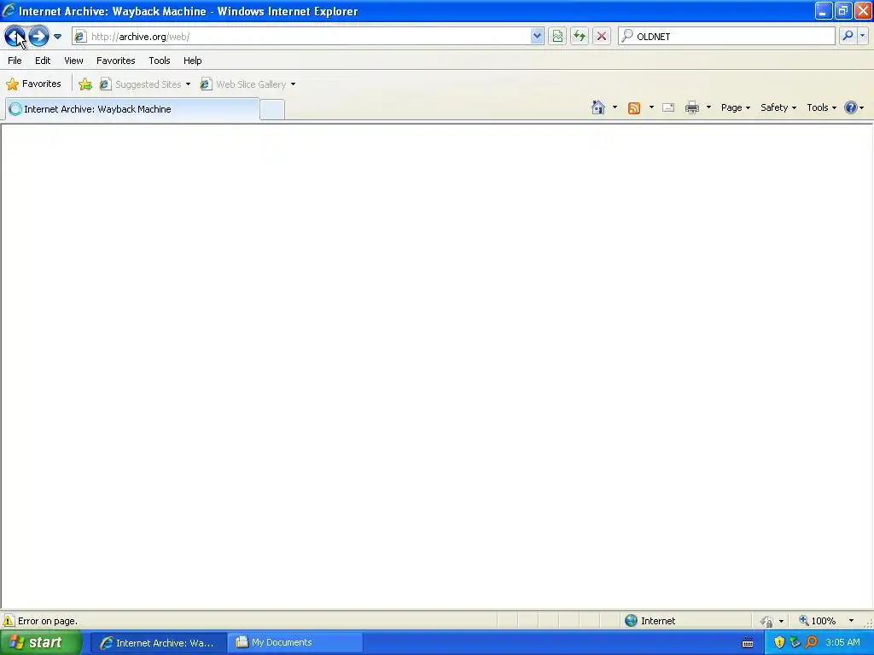874x655 pixels.
Task: Expand the Print dropdown arrow
Action: (x=708, y=107)
